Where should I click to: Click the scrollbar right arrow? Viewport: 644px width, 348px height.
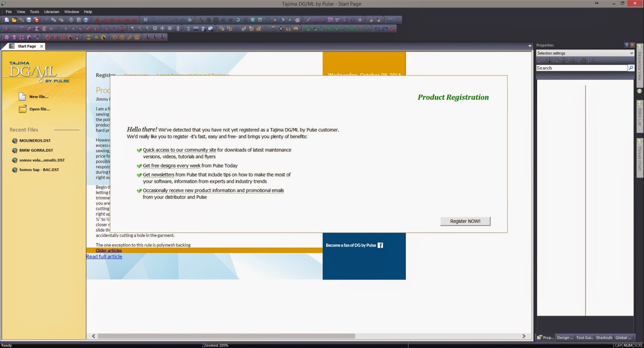[x=524, y=336]
